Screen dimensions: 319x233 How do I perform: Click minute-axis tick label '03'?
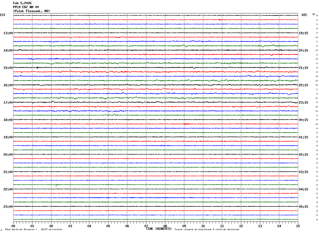tap(70, 226)
